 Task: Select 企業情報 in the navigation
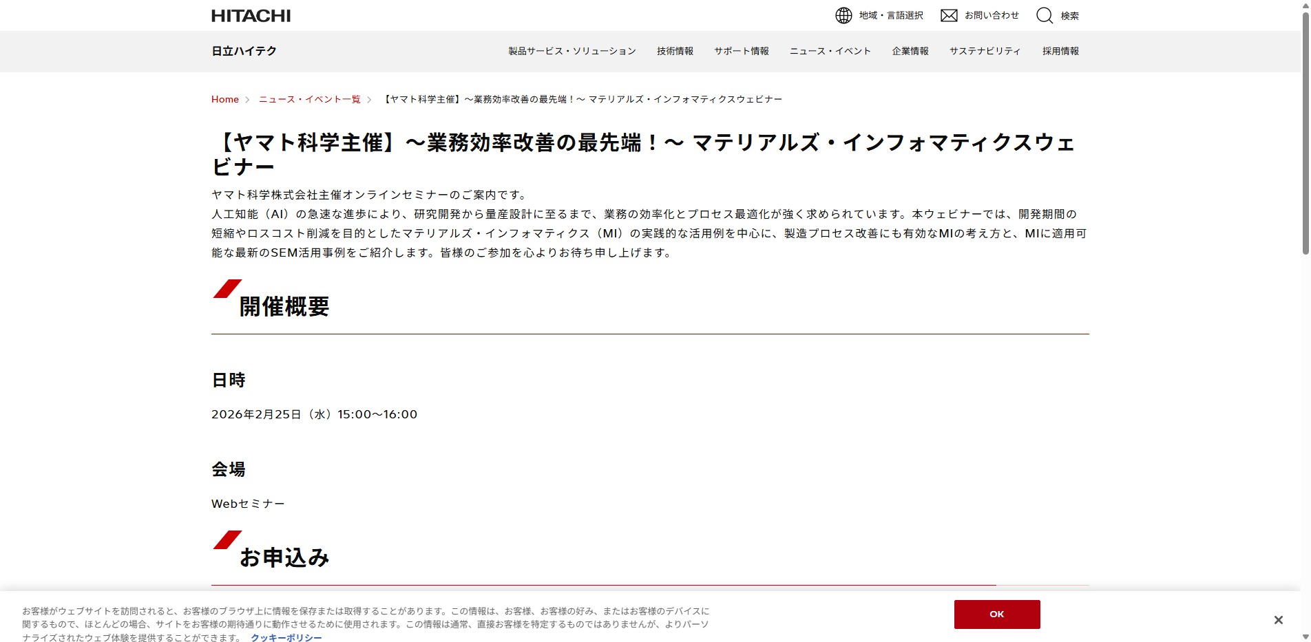pyautogui.click(x=910, y=51)
